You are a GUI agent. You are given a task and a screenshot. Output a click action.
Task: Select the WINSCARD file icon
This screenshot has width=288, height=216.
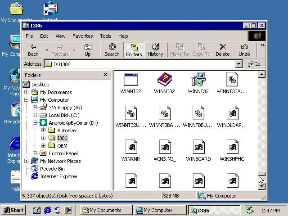click(198, 147)
